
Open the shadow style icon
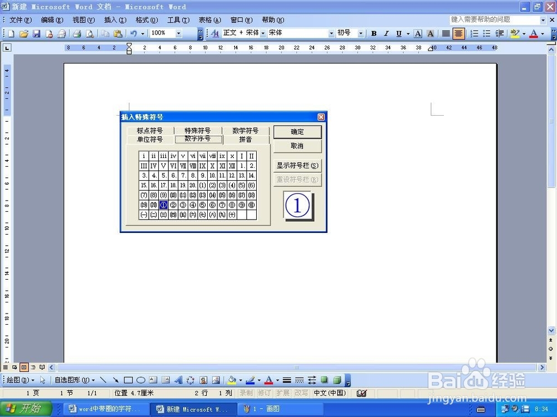[x=324, y=380]
